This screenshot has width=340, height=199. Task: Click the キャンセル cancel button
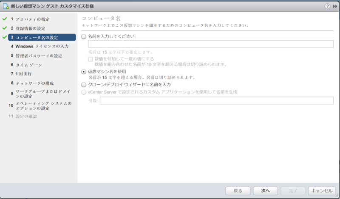(x=322, y=191)
